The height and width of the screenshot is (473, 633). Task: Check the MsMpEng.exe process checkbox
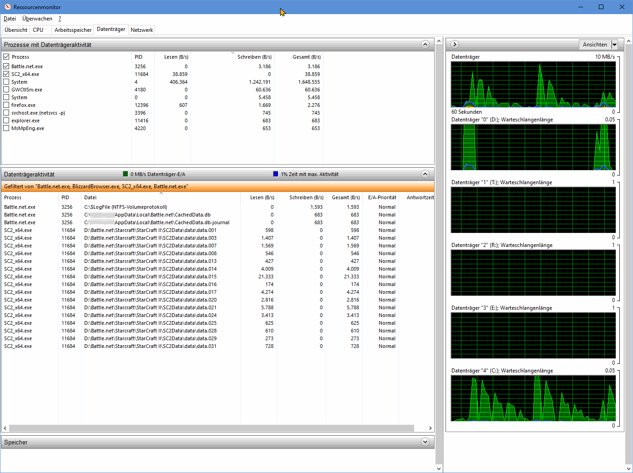[x=6, y=128]
